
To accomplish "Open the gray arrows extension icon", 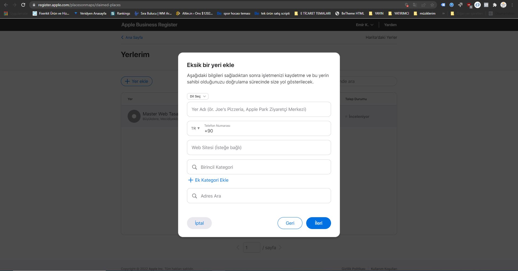I will 460,5.
